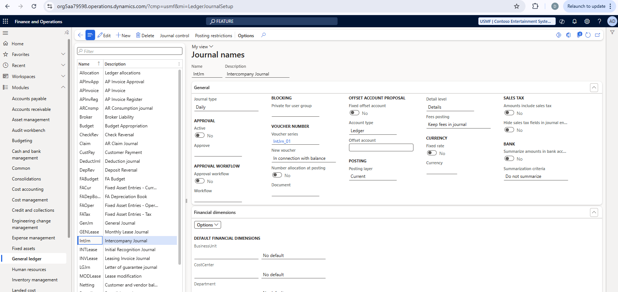Go back using the blue arrow in action pane
Viewport: 618px width, 292px height.
pos(80,35)
